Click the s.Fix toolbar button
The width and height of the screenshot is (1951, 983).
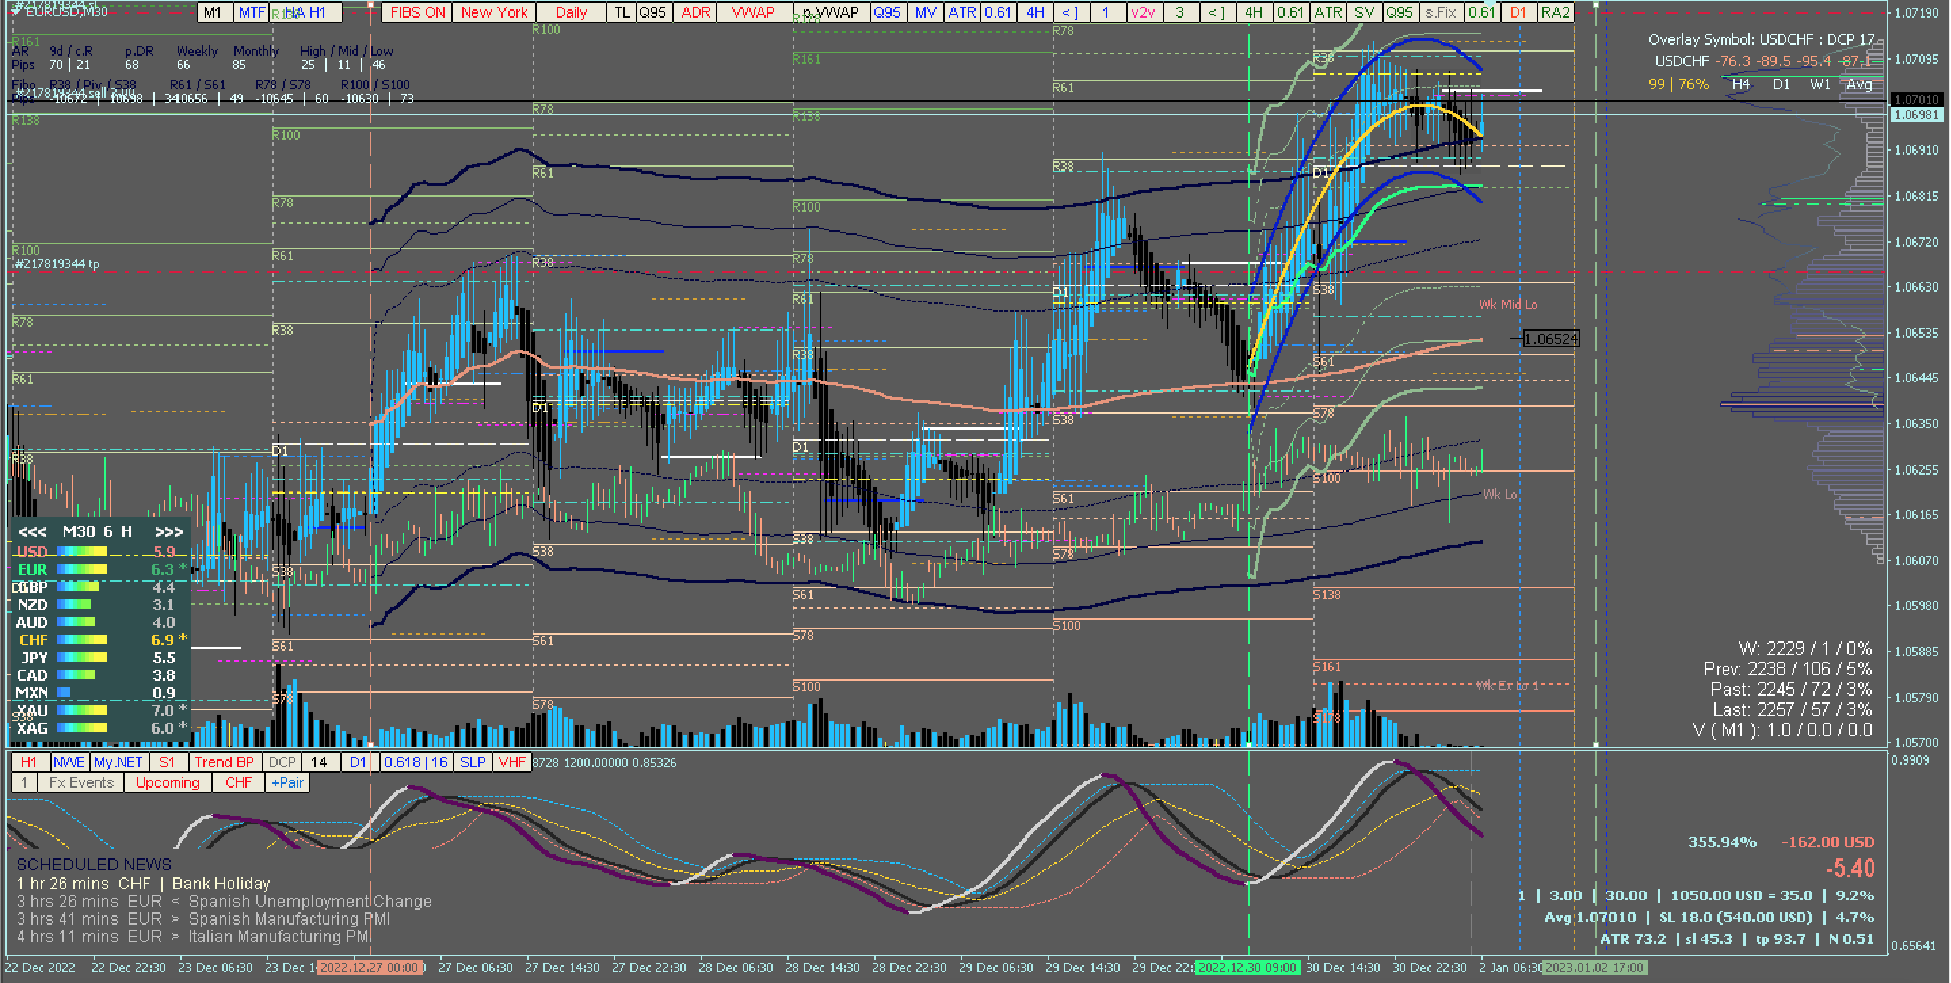tap(1440, 12)
